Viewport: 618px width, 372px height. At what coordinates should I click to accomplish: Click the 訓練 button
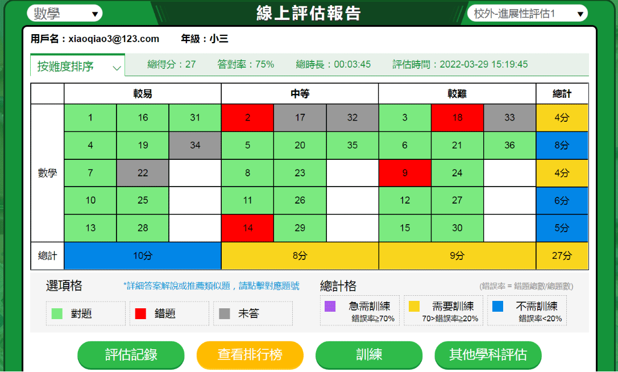[x=369, y=354]
